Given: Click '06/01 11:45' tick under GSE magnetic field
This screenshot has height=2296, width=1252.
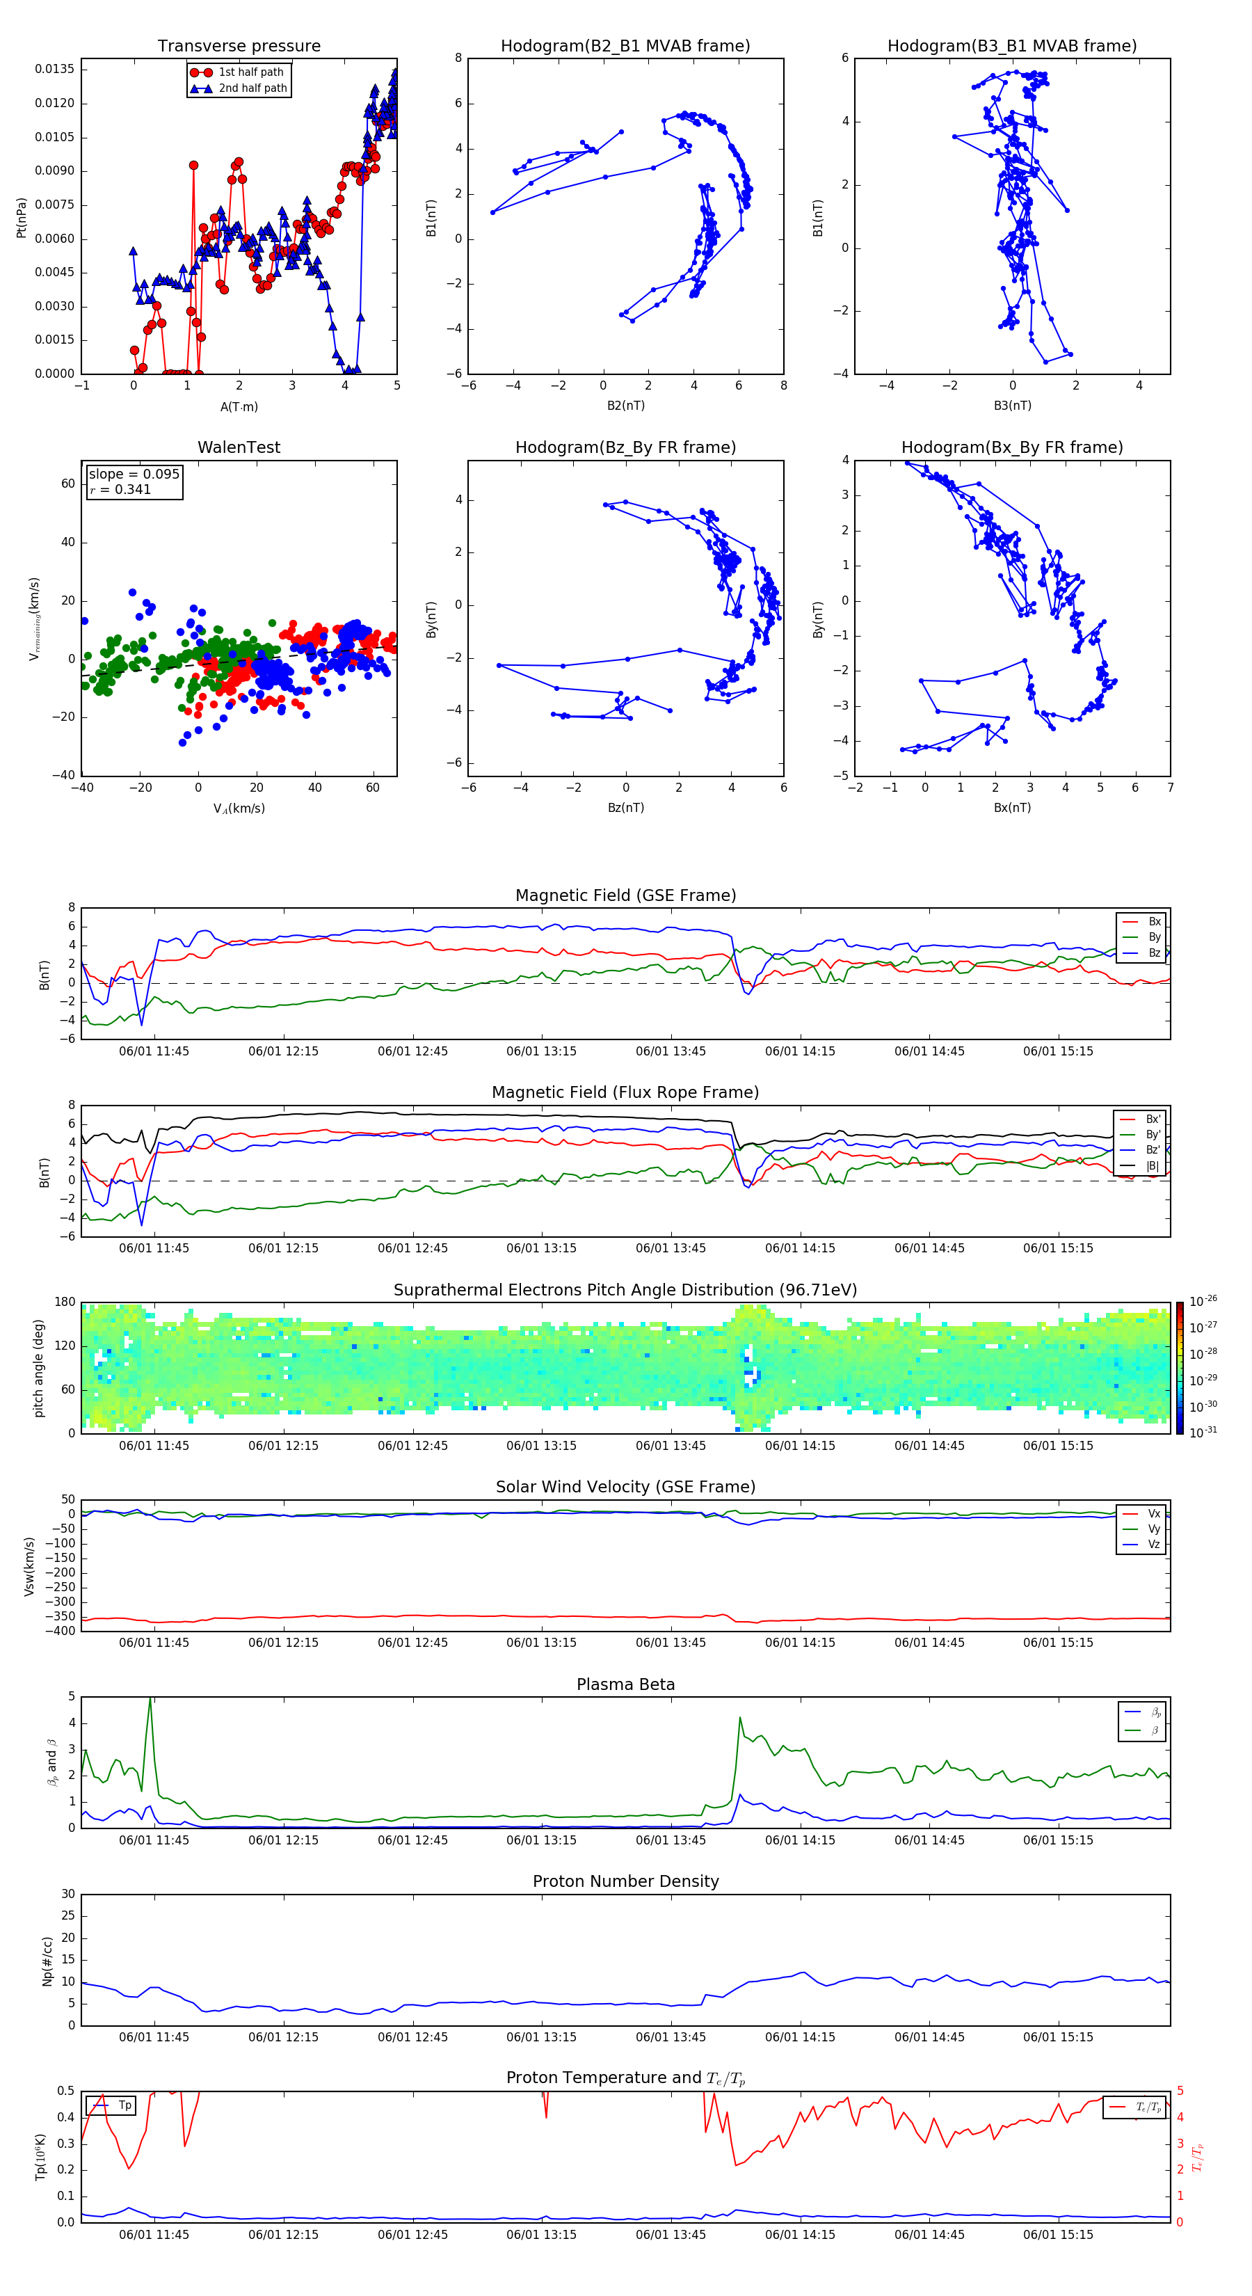Looking at the screenshot, I should tap(154, 1052).
